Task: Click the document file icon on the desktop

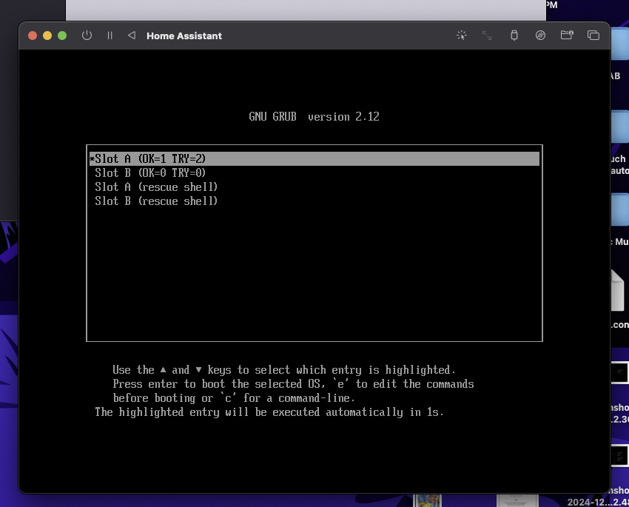Action: [620, 289]
